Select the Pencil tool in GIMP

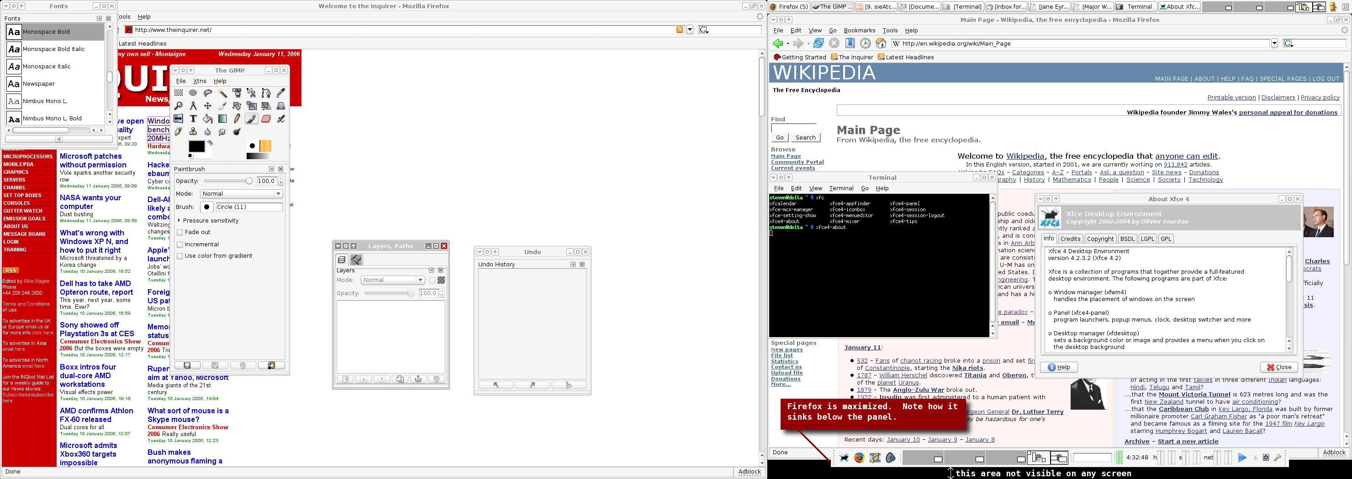point(237,119)
